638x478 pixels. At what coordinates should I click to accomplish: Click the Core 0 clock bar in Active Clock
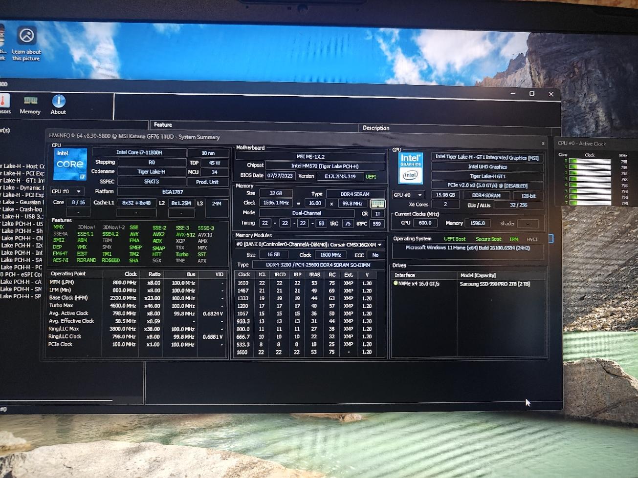click(590, 161)
